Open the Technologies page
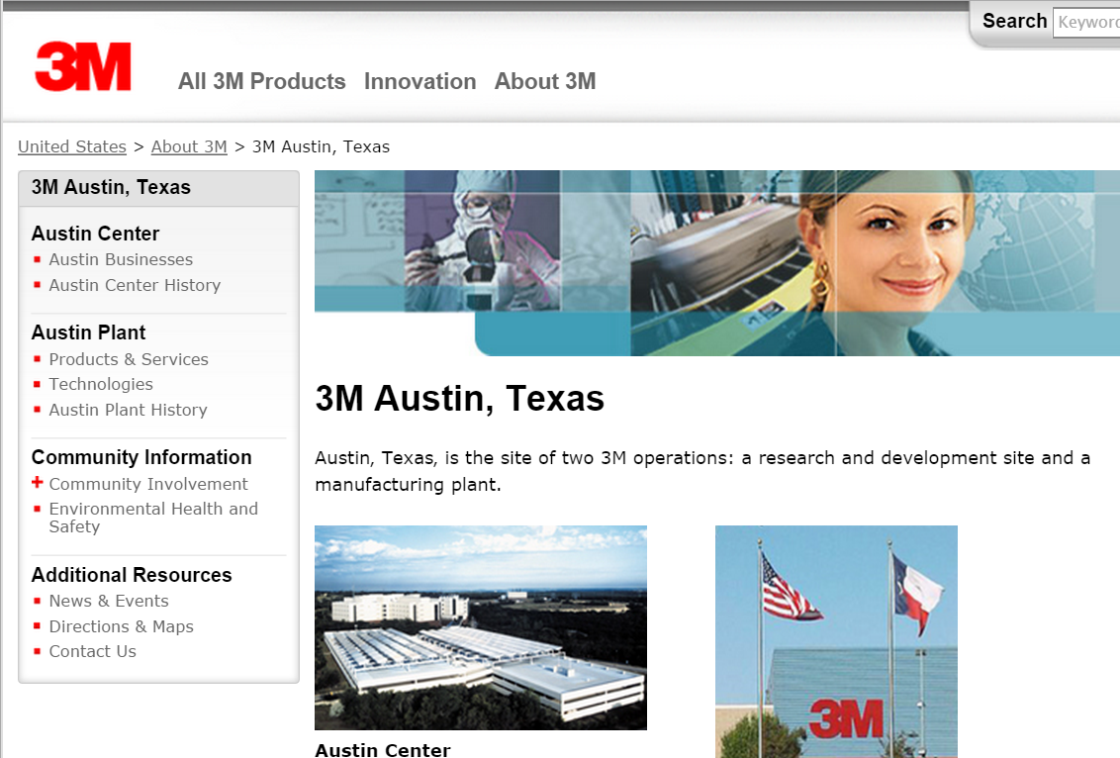Viewport: 1120px width, 758px height. (101, 384)
